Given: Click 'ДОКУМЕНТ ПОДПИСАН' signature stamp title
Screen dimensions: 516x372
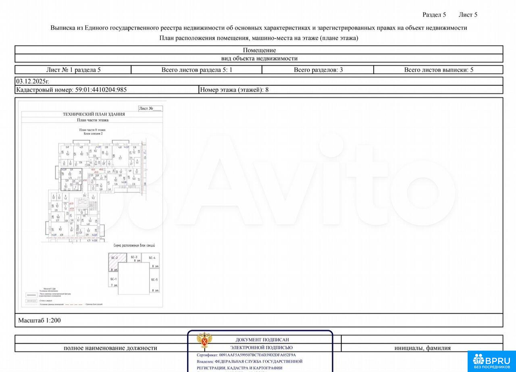Looking at the screenshot, I should click(262, 340).
